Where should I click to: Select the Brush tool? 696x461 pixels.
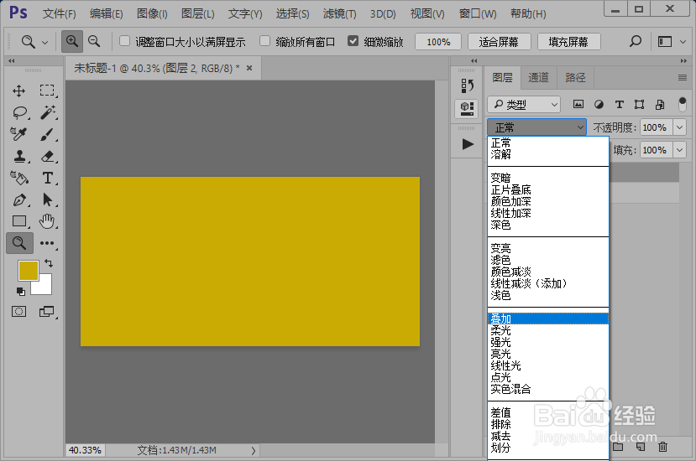click(x=47, y=134)
